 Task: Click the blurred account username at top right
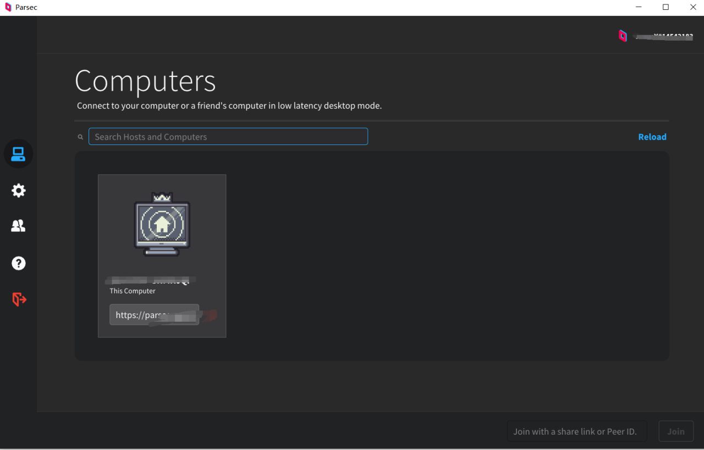coord(662,36)
